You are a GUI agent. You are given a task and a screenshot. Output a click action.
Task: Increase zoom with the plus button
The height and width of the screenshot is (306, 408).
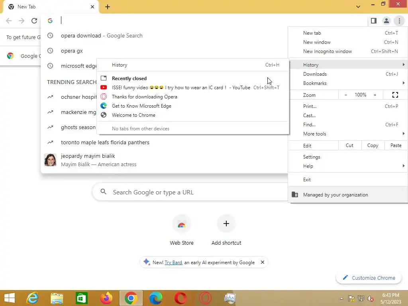pyautogui.click(x=375, y=95)
